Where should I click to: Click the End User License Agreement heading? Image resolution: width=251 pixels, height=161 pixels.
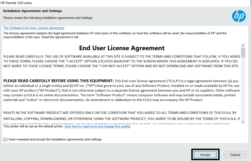(x=122, y=48)
